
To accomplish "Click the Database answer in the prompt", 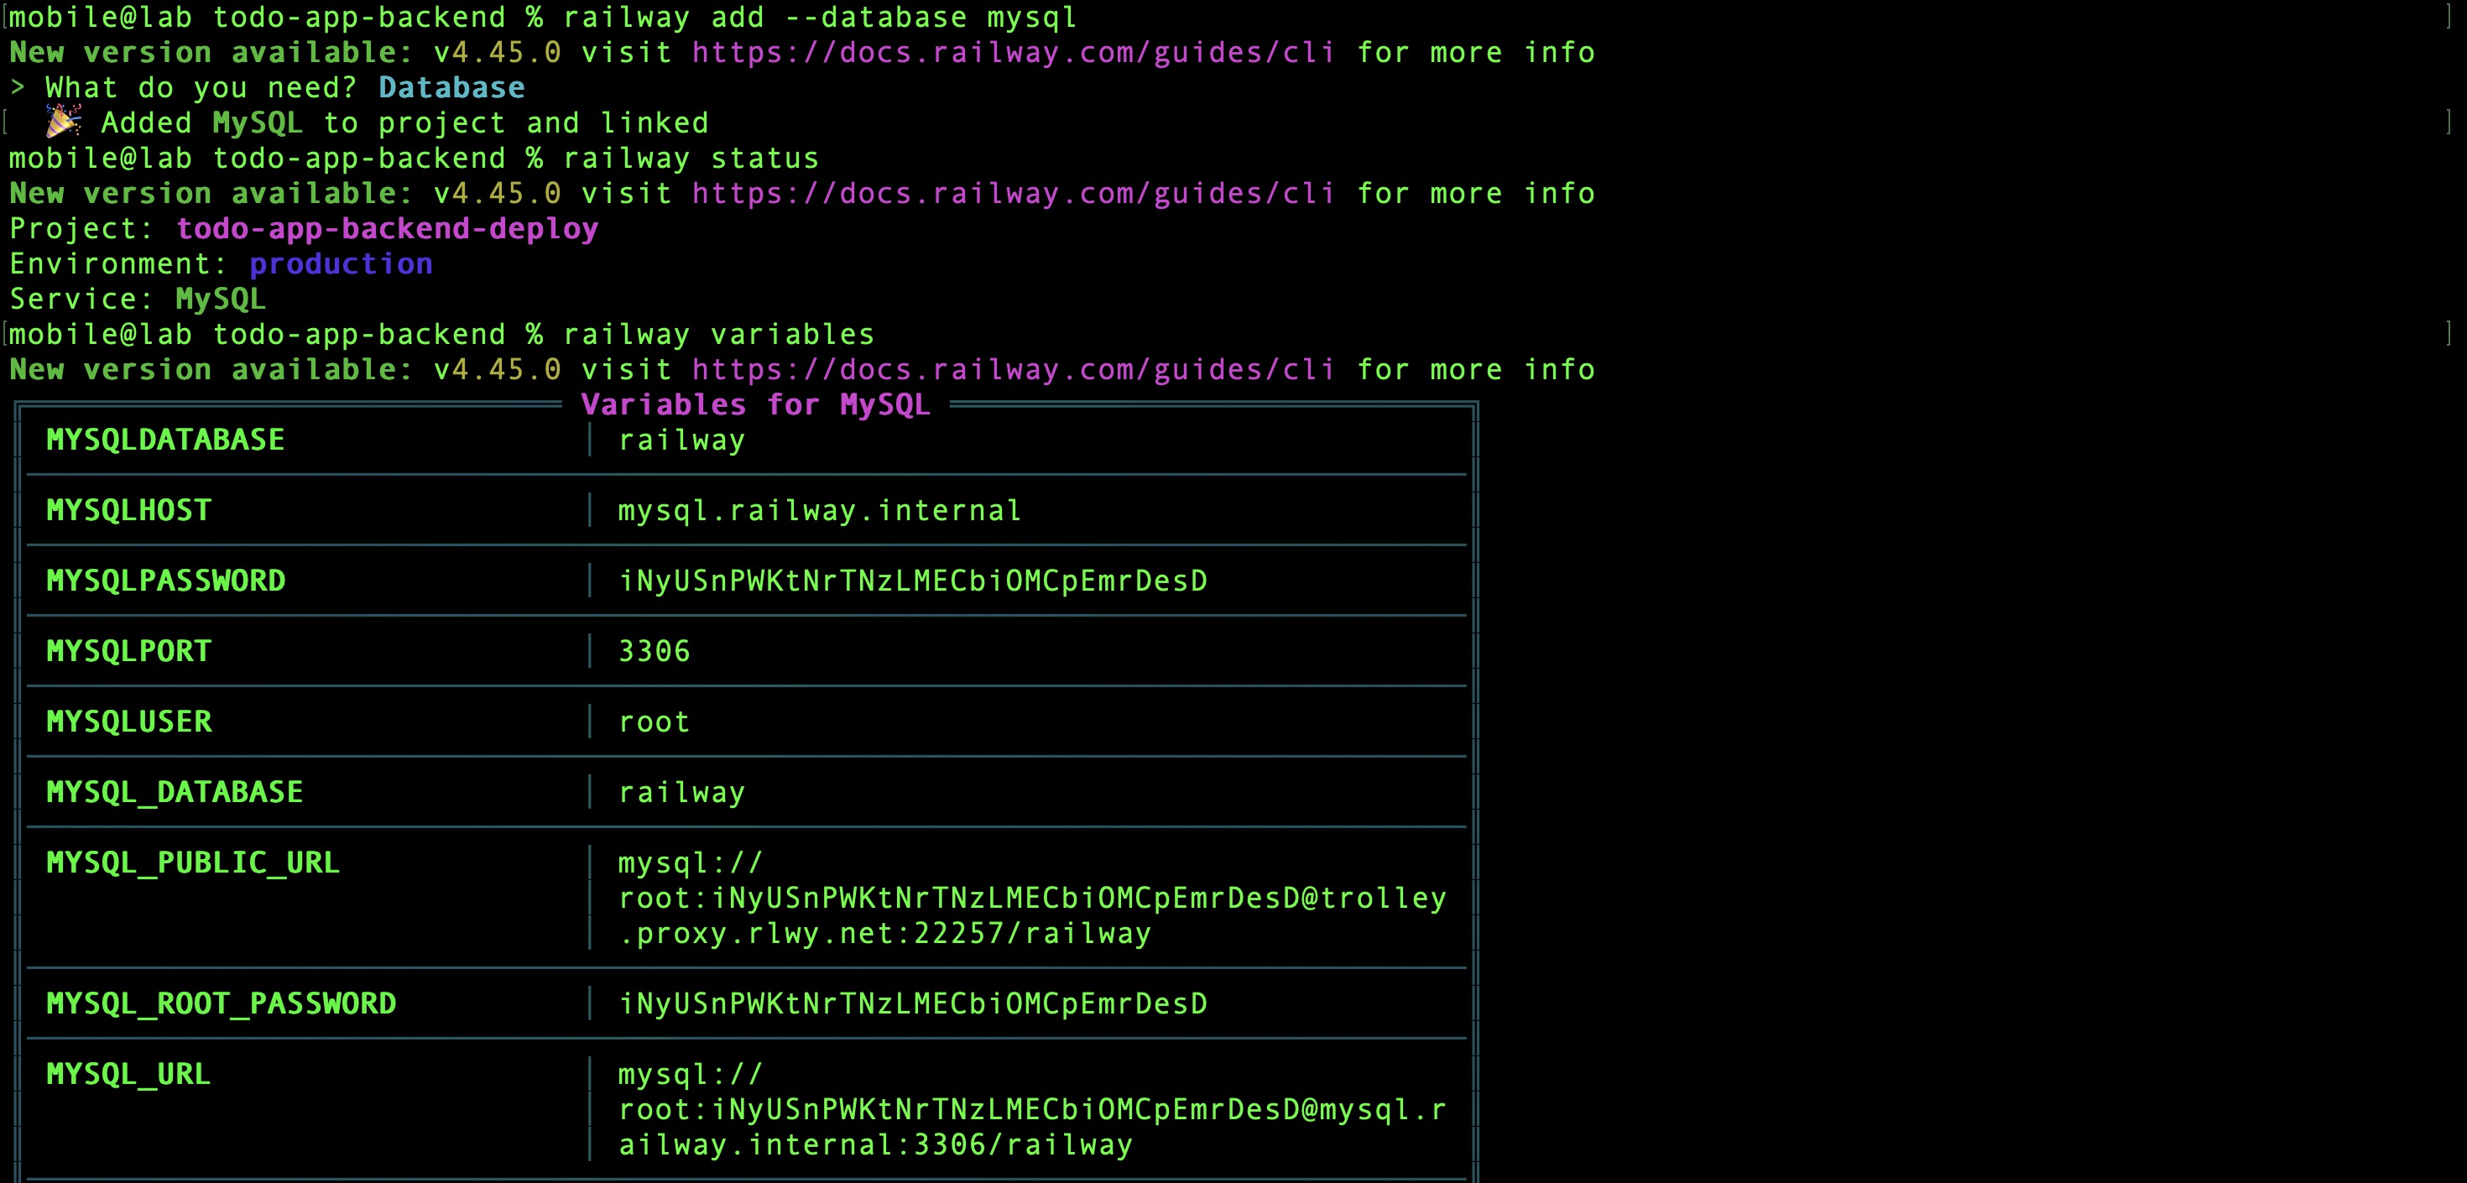I will pyautogui.click(x=452, y=88).
